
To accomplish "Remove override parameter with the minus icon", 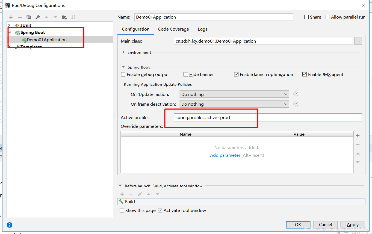I will [x=358, y=144].
